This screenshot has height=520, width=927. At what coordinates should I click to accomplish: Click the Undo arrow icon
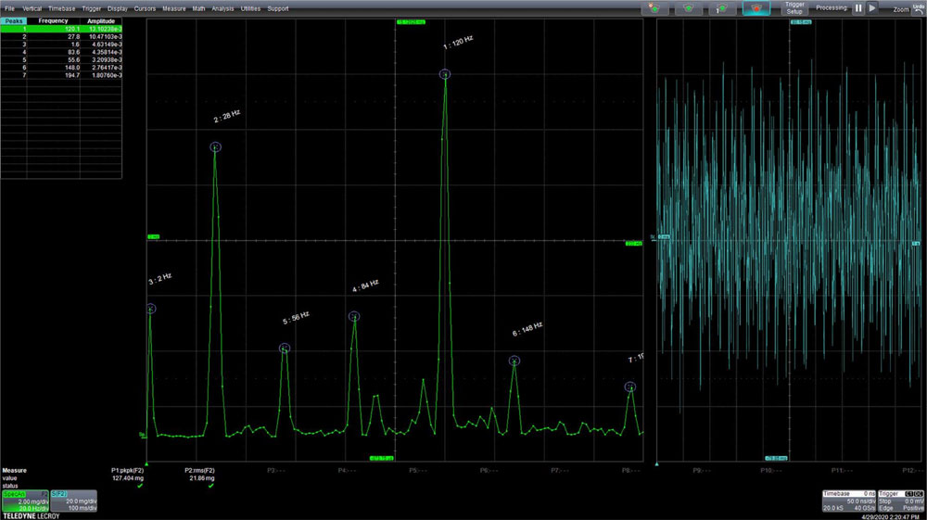(x=918, y=6)
